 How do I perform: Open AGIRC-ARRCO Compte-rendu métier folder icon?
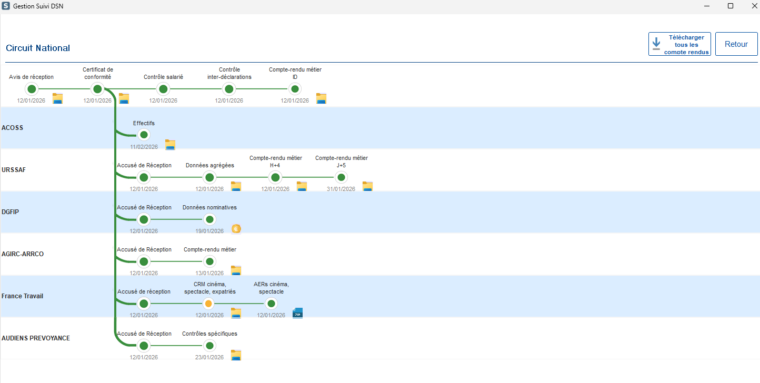pyautogui.click(x=236, y=271)
